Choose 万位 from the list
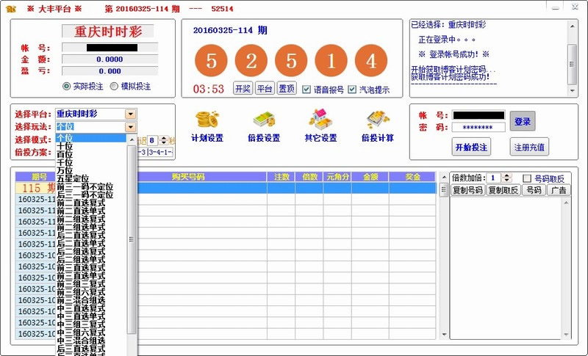588x356 pixels. pos(91,170)
